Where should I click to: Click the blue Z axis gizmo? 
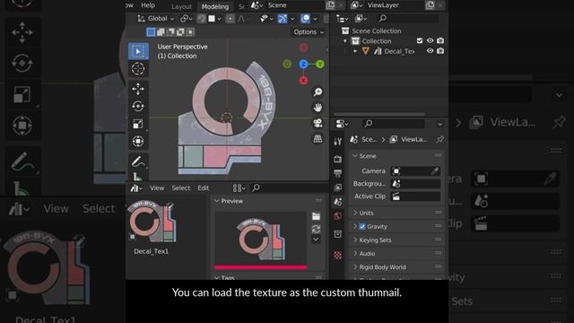[x=303, y=65]
